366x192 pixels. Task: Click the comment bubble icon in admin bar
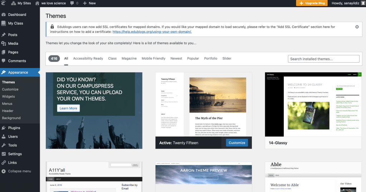click(72, 3)
